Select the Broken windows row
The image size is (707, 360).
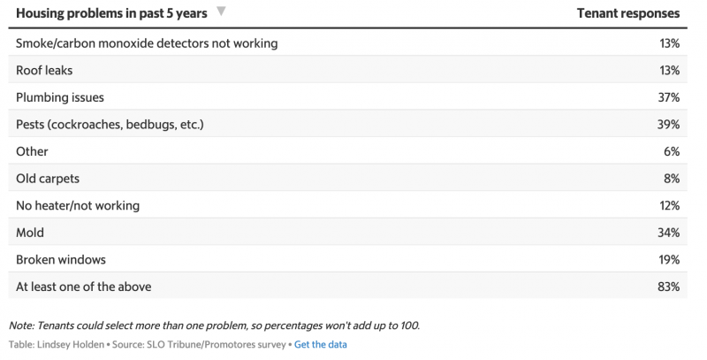347,260
